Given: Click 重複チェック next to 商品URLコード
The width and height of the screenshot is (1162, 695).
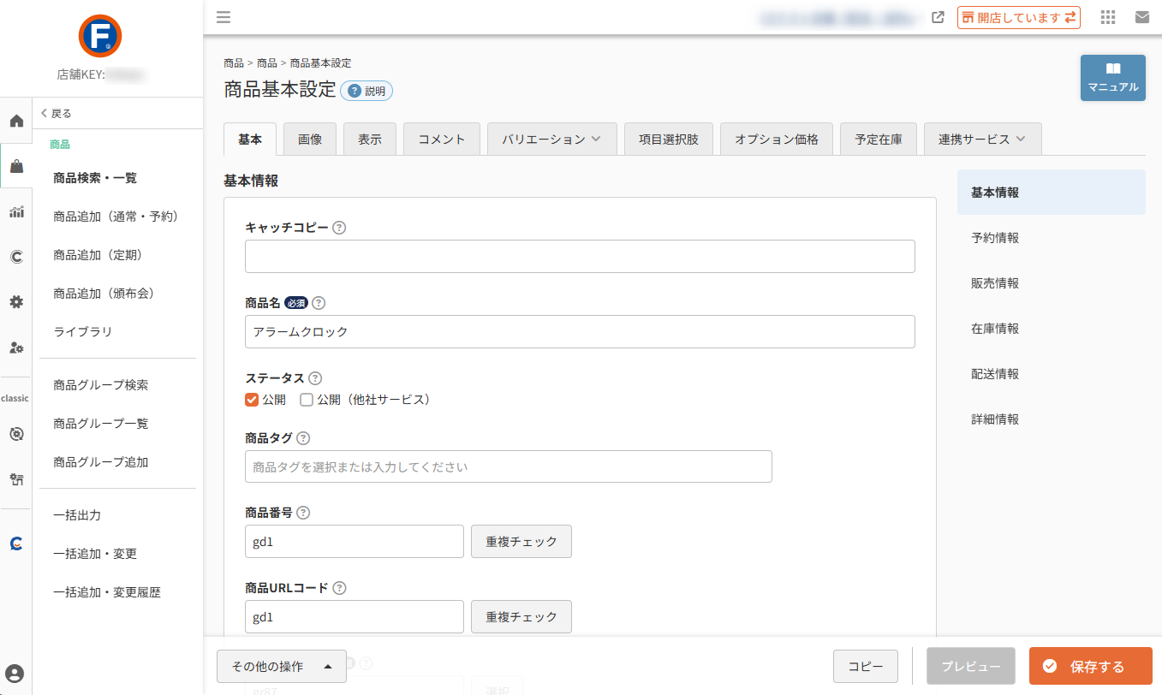Looking at the screenshot, I should (521, 617).
